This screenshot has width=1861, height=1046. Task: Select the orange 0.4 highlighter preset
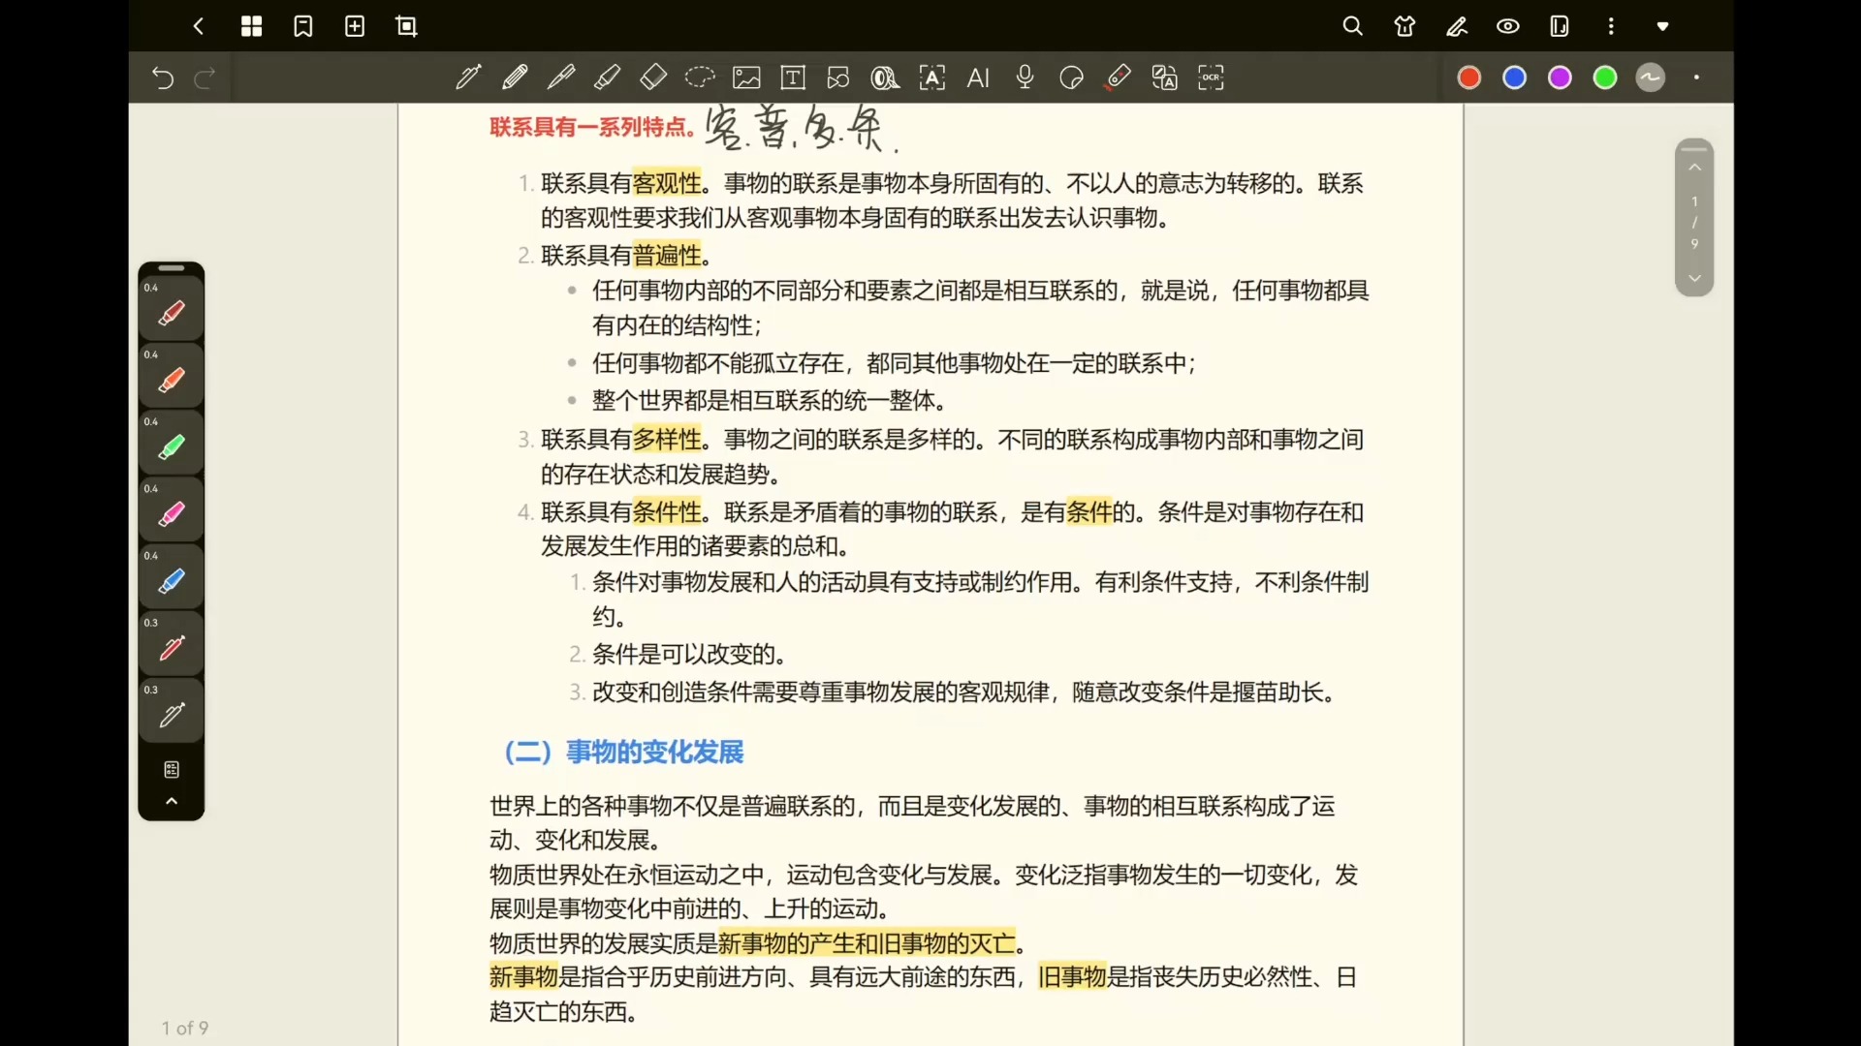172,378
